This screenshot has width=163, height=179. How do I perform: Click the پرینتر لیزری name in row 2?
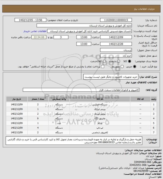[100, 109]
